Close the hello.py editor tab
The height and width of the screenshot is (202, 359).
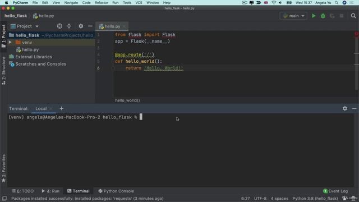click(x=124, y=26)
